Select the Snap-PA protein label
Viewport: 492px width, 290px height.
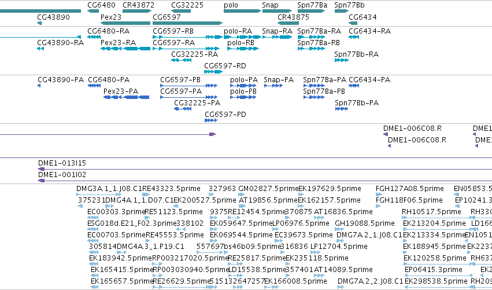279,80
